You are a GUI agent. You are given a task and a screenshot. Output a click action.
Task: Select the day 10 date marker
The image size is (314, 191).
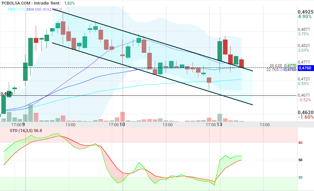point(122,125)
